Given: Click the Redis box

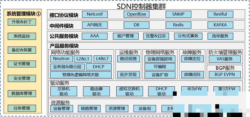Looking at the screenshot, I should point(178,25).
